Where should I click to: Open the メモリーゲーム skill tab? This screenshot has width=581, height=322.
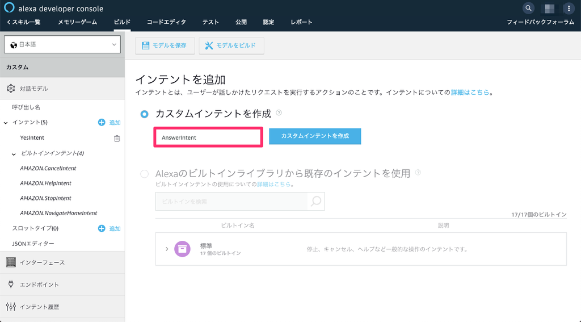click(x=77, y=22)
